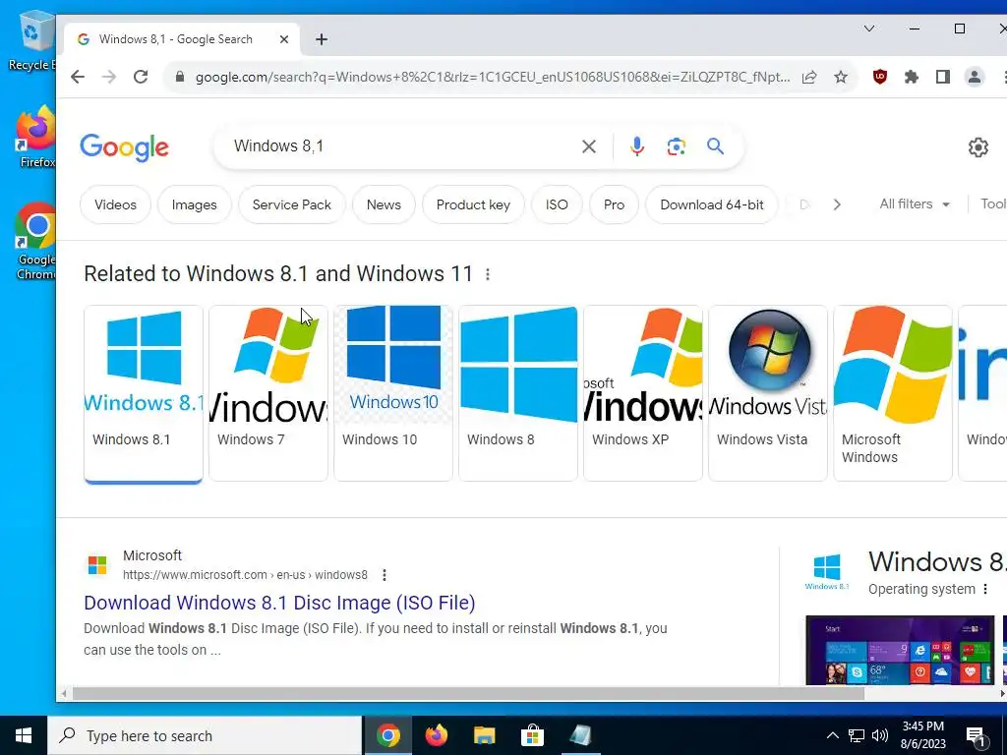Screen dimensions: 1007x755
Task: Select the Download 64-bit chip
Action: pos(712,204)
